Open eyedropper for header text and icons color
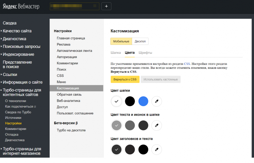Viewport: 254px width, 163px height. [x=157, y=125]
